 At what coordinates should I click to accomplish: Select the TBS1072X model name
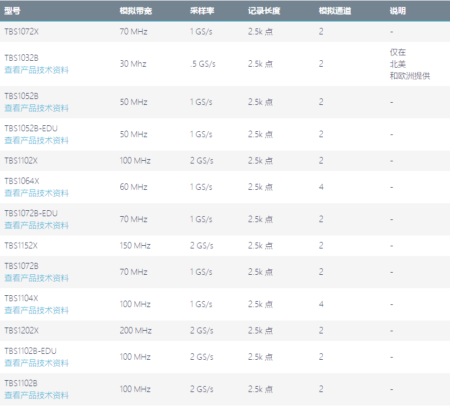click(x=21, y=32)
